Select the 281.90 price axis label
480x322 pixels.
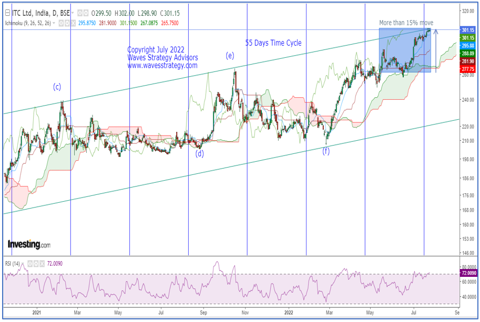(x=468, y=61)
